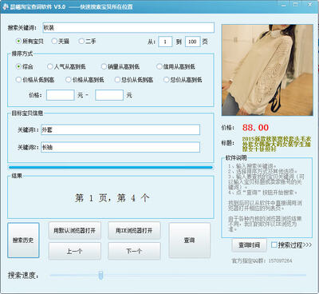Open 搜索历史 button
The width and height of the screenshot is (319, 294).
pyautogui.click(x=23, y=240)
